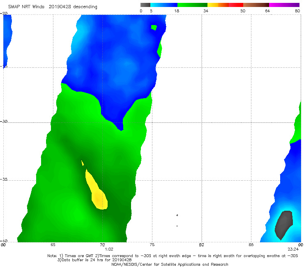Click the color bar label '5'

coord(151,11)
